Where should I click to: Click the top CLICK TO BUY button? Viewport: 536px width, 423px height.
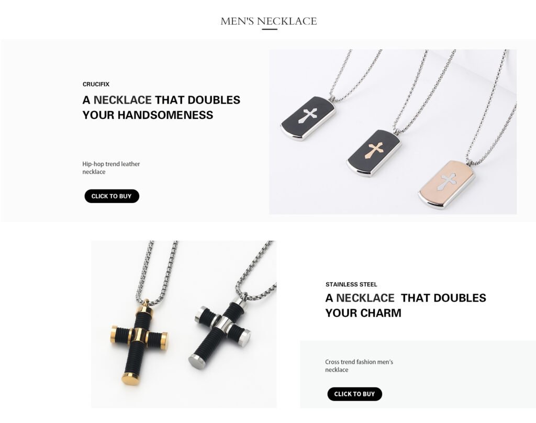(x=112, y=196)
